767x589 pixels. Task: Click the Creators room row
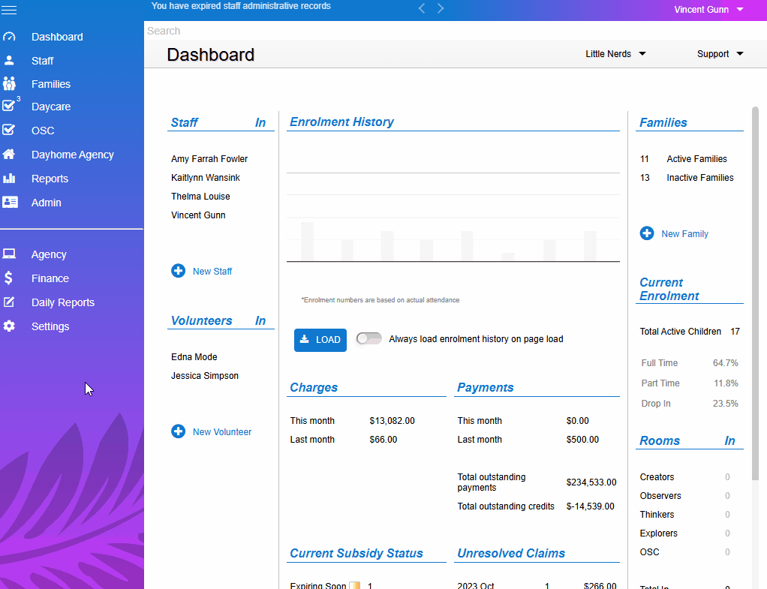click(686, 477)
